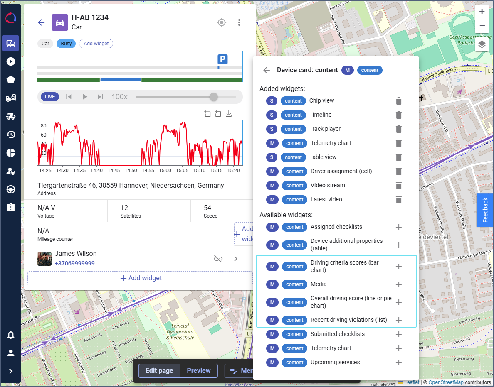Select the steering wheel driving icon
Screen dimensions: 494x387
10,189
